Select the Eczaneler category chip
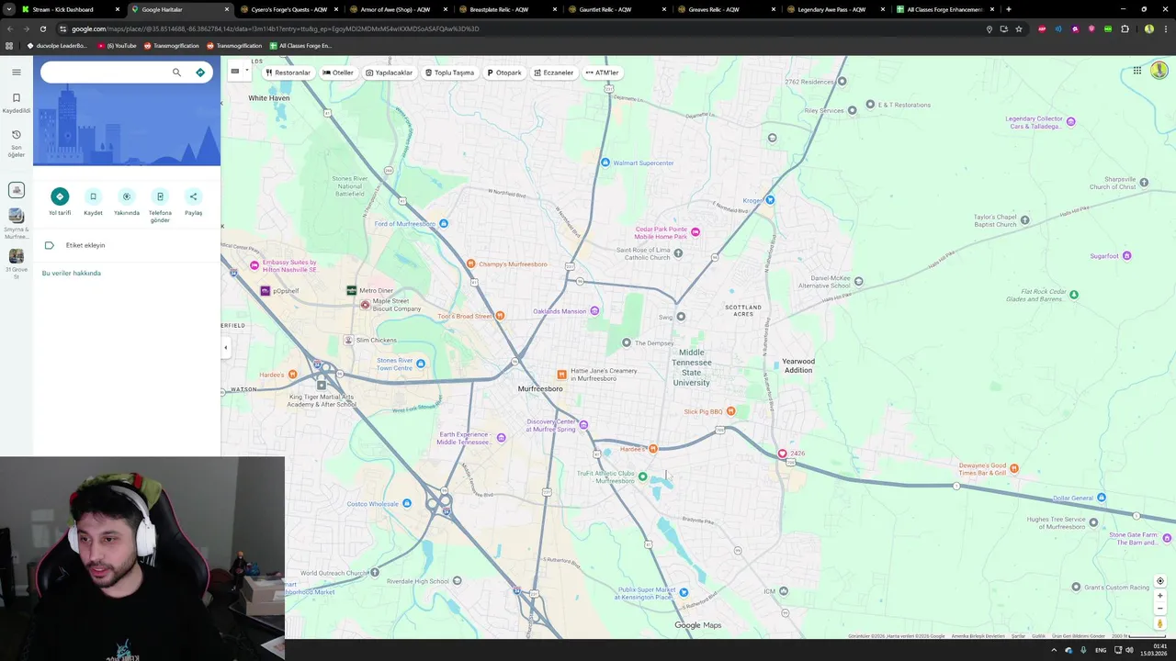The height and width of the screenshot is (661, 1176). coord(553,73)
